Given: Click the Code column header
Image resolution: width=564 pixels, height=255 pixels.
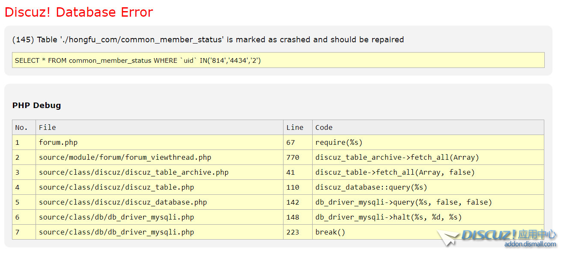Looking at the screenshot, I should pos(324,127).
